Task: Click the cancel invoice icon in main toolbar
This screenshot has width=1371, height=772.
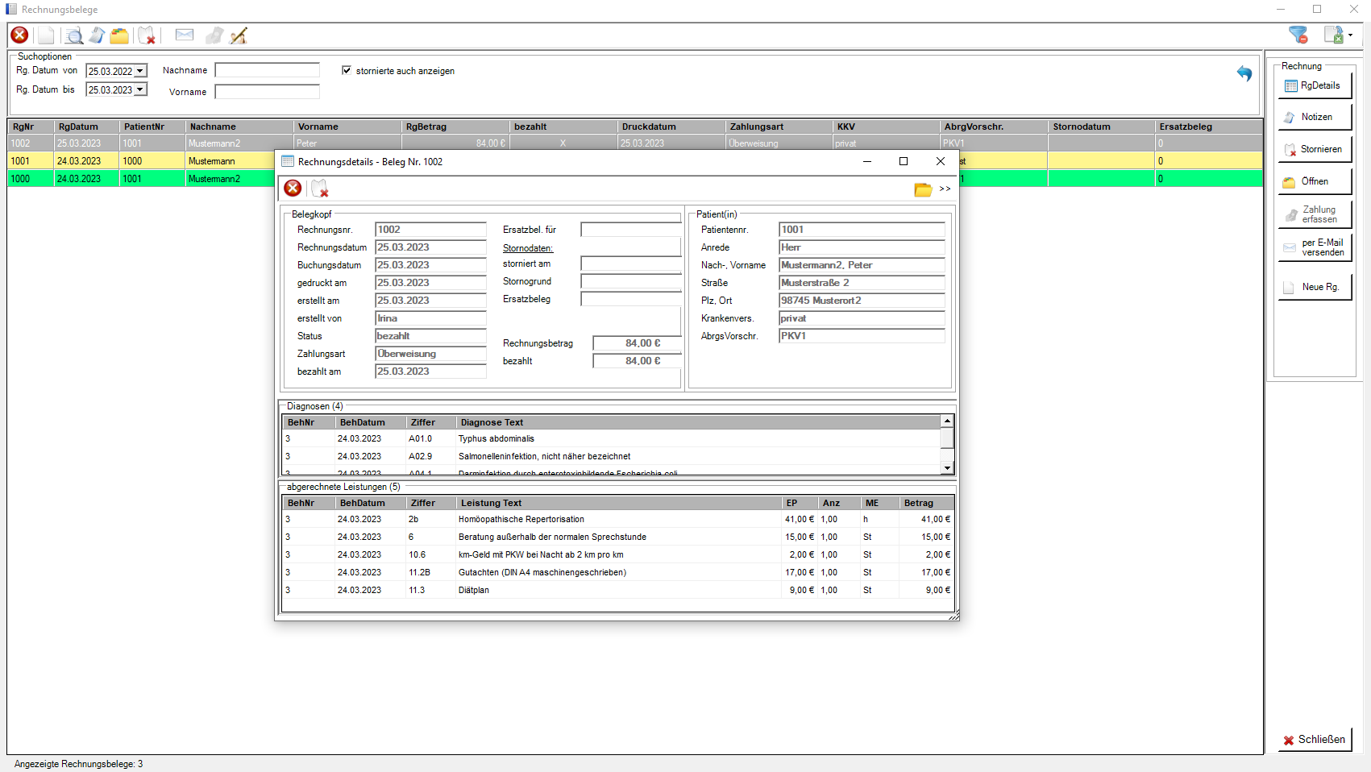Action: tap(147, 35)
